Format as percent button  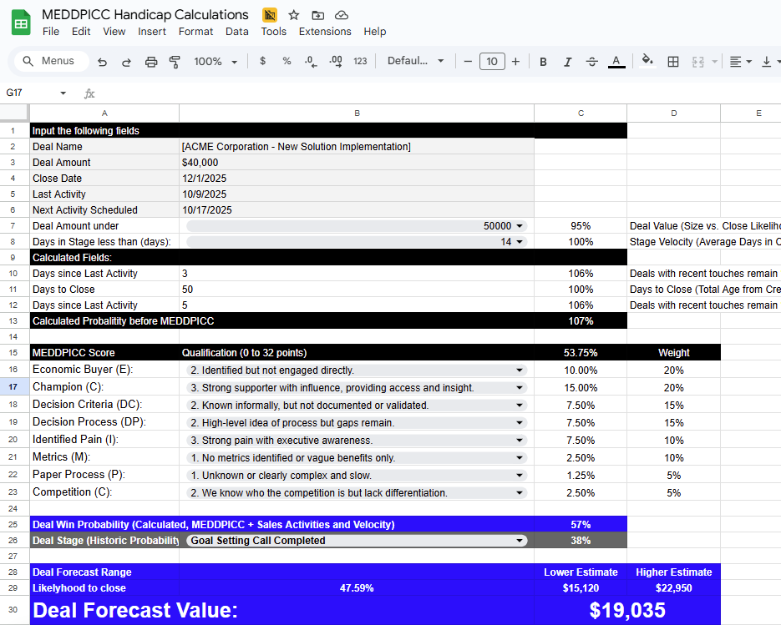[287, 62]
